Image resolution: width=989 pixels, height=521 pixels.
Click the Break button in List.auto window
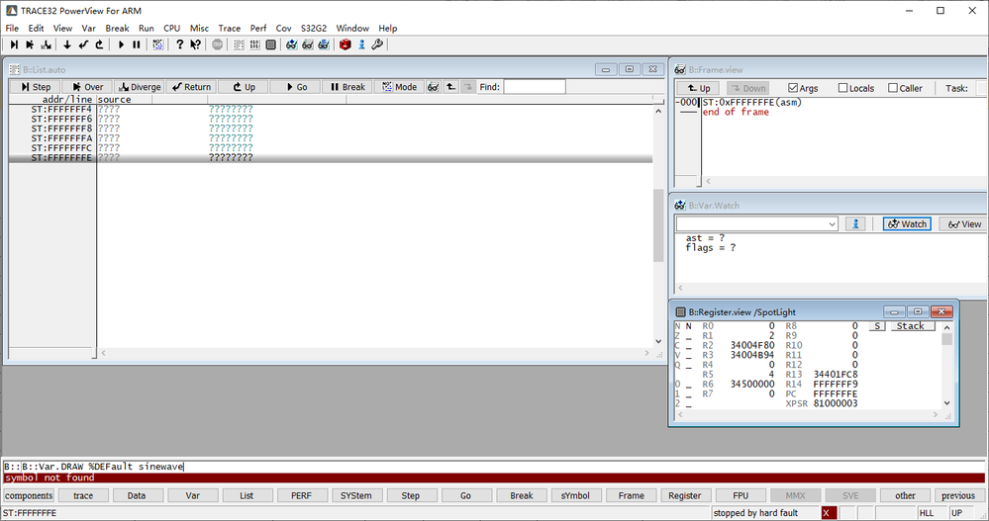pyautogui.click(x=346, y=87)
